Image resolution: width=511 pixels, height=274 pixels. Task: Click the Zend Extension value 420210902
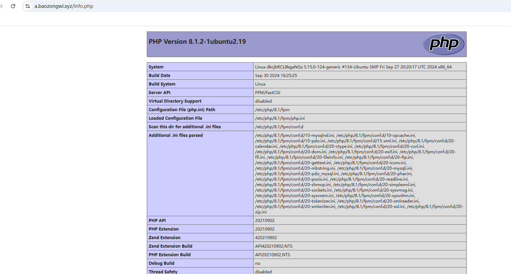(x=266, y=238)
